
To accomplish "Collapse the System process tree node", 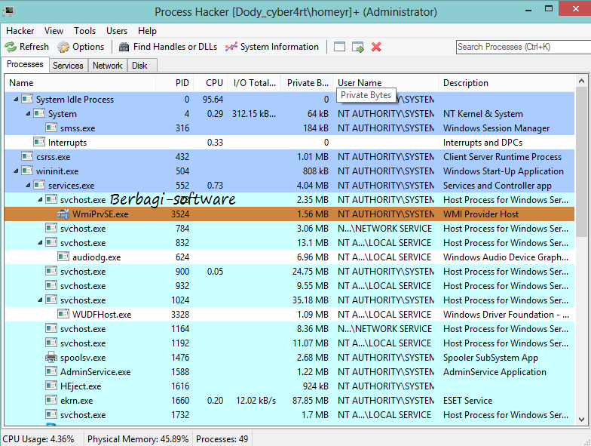I will (28, 113).
